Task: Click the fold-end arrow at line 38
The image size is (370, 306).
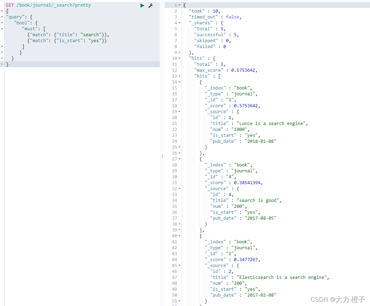Action: point(180,224)
